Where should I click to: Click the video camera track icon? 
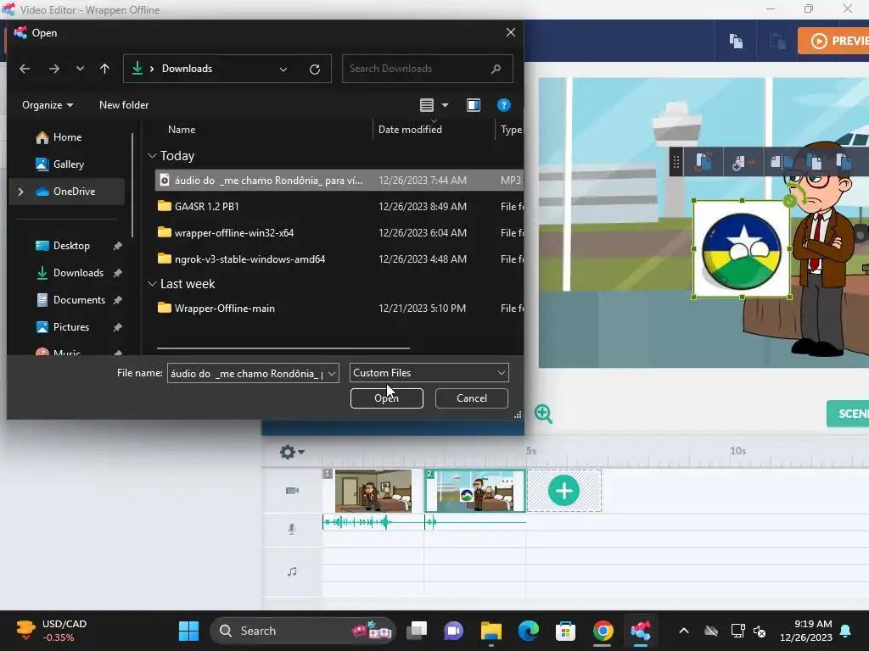[292, 491]
